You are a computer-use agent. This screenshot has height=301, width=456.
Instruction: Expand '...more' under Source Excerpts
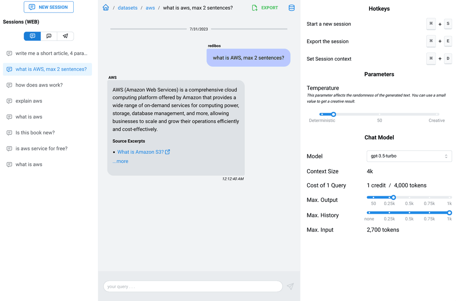point(120,161)
